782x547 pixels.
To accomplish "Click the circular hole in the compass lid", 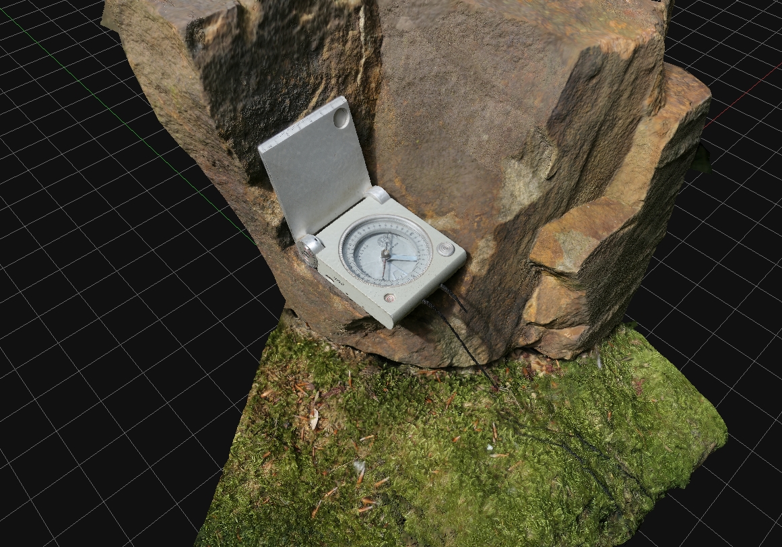I will (x=341, y=119).
